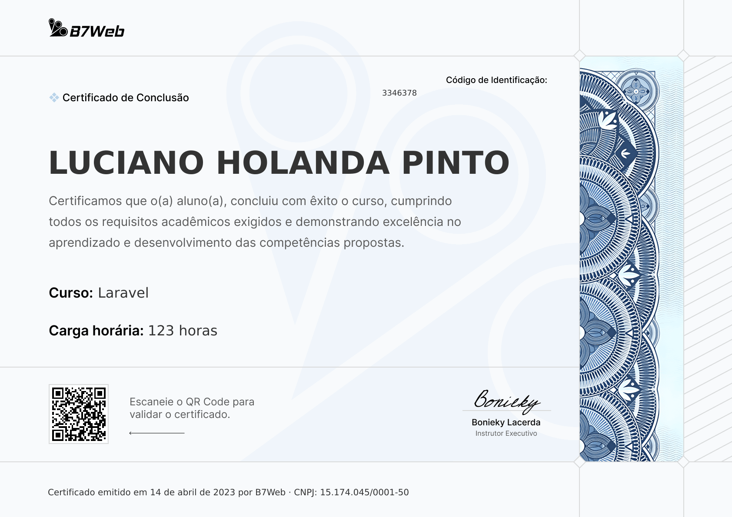The height and width of the screenshot is (517, 732).
Task: Click the identification code 3346378
Action: 399,93
